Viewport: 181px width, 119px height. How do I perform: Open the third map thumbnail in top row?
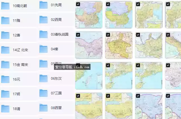click(x=149, y=15)
